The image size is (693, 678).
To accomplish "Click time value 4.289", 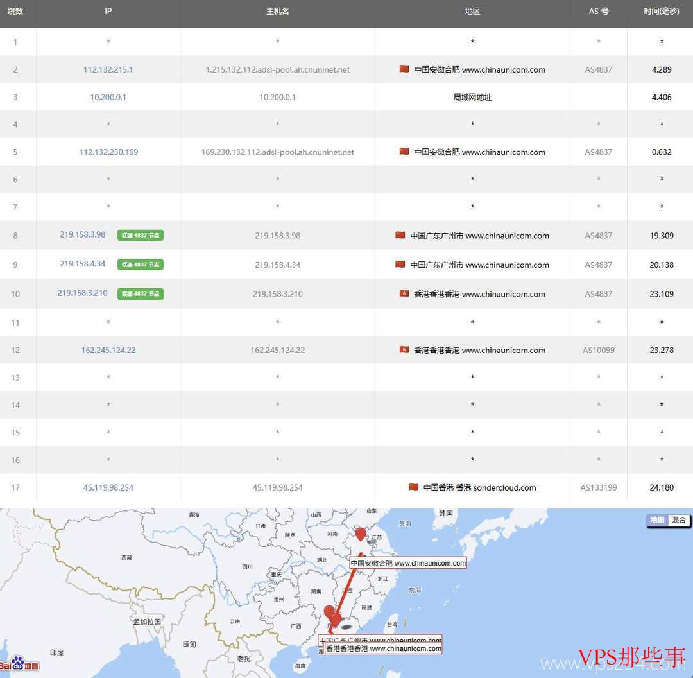I will [x=661, y=69].
